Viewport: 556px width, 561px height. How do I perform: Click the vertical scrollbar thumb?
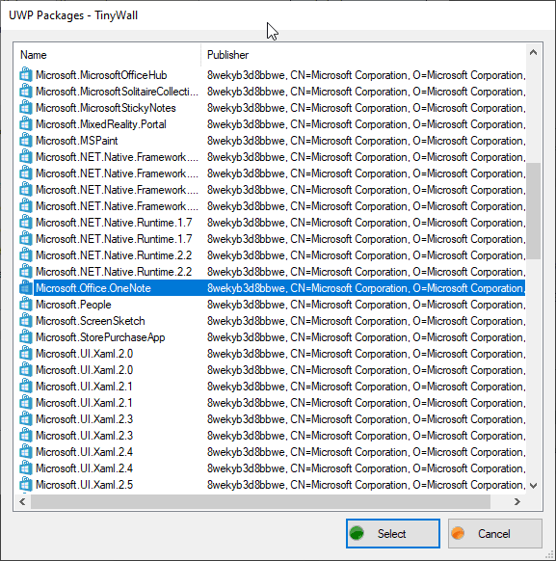(533, 211)
